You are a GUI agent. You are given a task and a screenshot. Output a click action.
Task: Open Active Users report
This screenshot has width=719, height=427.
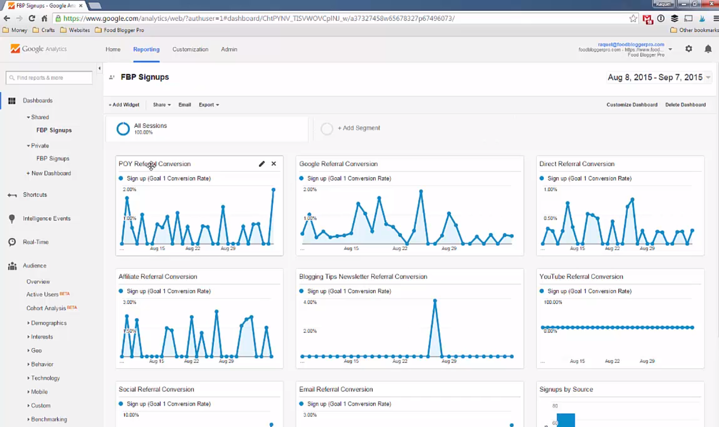42,295
